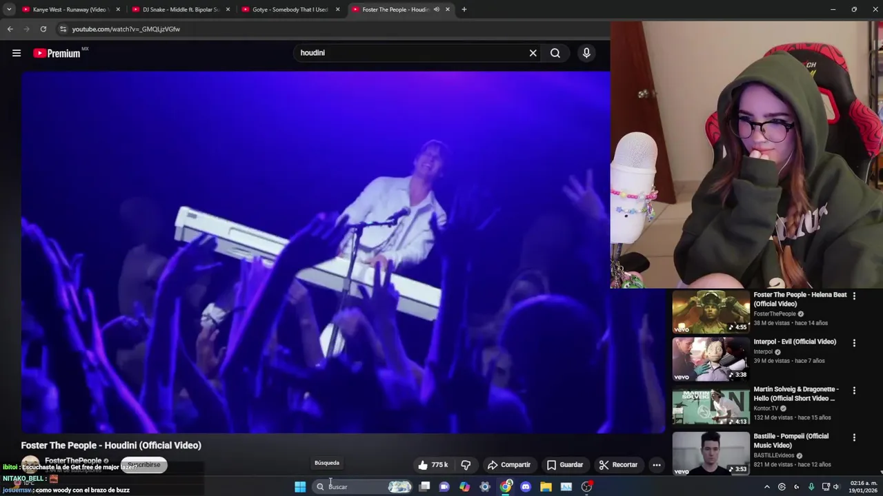The image size is (883, 496).
Task: Open Task View in taskbar
Action: click(424, 487)
